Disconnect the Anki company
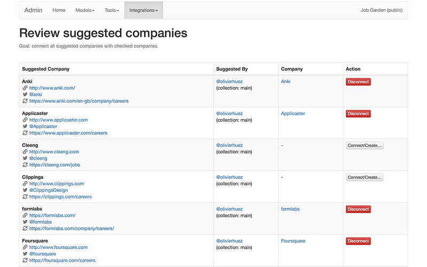 tap(358, 82)
